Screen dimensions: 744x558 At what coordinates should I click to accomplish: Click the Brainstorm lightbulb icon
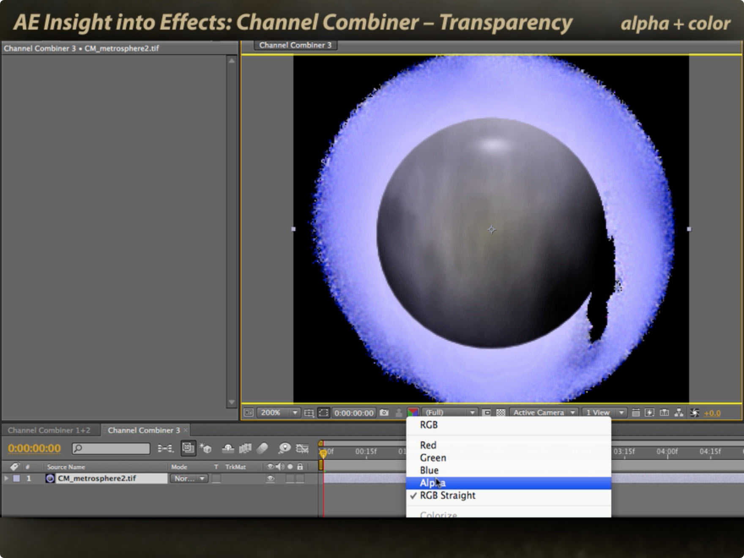(284, 448)
